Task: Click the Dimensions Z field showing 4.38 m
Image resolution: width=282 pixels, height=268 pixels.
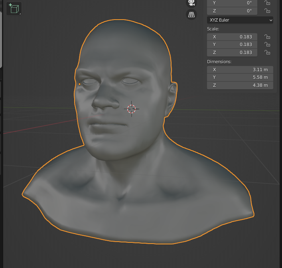Action: pos(239,85)
